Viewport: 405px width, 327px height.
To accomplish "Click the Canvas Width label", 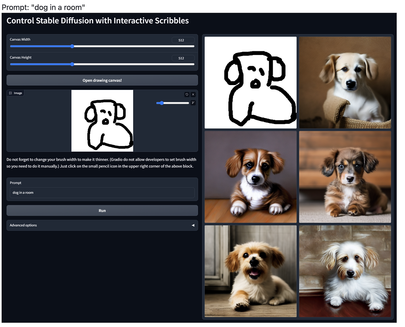I will (x=20, y=40).
